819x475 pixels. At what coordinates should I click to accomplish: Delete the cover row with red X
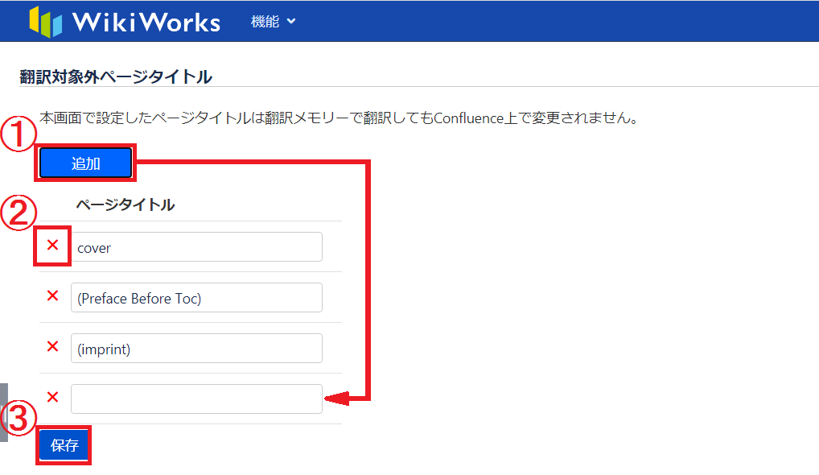coord(53,246)
